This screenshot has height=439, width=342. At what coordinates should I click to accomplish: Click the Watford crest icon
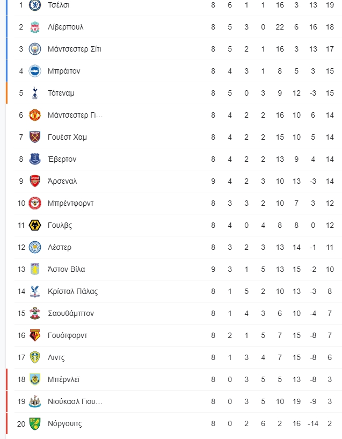[x=35, y=335]
